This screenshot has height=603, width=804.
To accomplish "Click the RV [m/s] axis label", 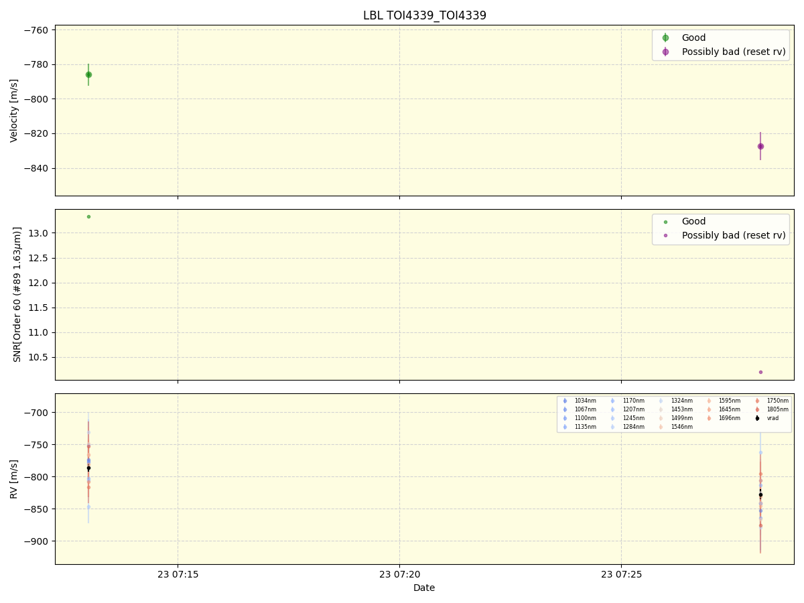I will pos(14,478).
